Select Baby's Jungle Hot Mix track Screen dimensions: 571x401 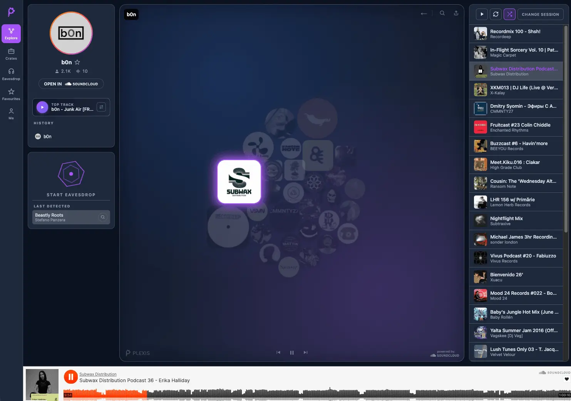516,314
